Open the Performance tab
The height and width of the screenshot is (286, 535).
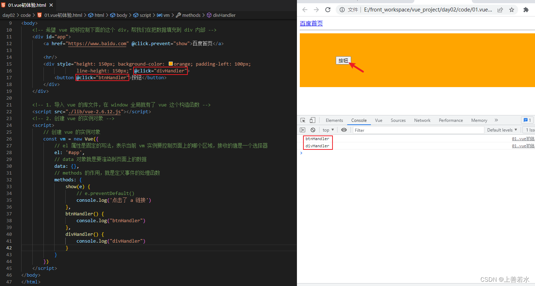point(451,120)
